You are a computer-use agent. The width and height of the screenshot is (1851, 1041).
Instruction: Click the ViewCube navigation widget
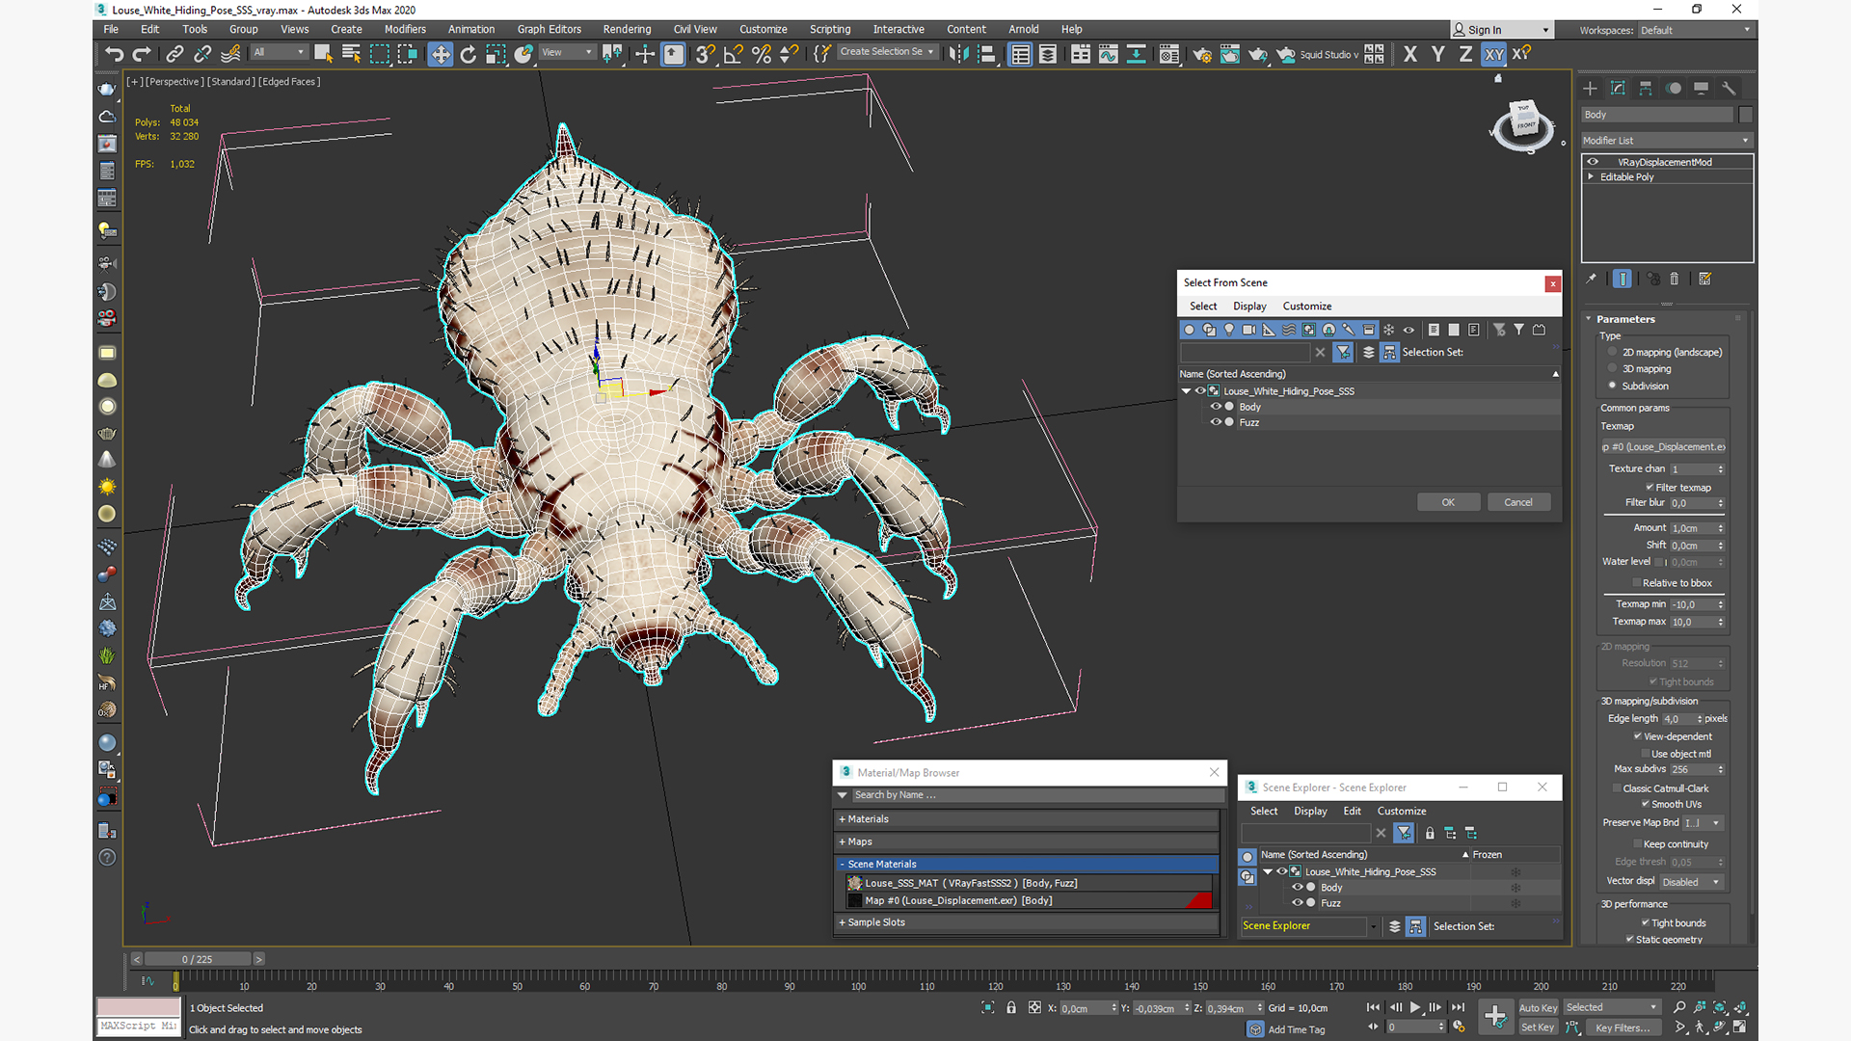click(x=1523, y=125)
